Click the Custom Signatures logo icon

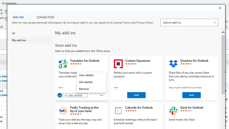pyautogui.click(x=118, y=64)
